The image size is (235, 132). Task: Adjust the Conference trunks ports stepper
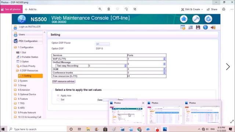pyautogui.click(x=164, y=73)
